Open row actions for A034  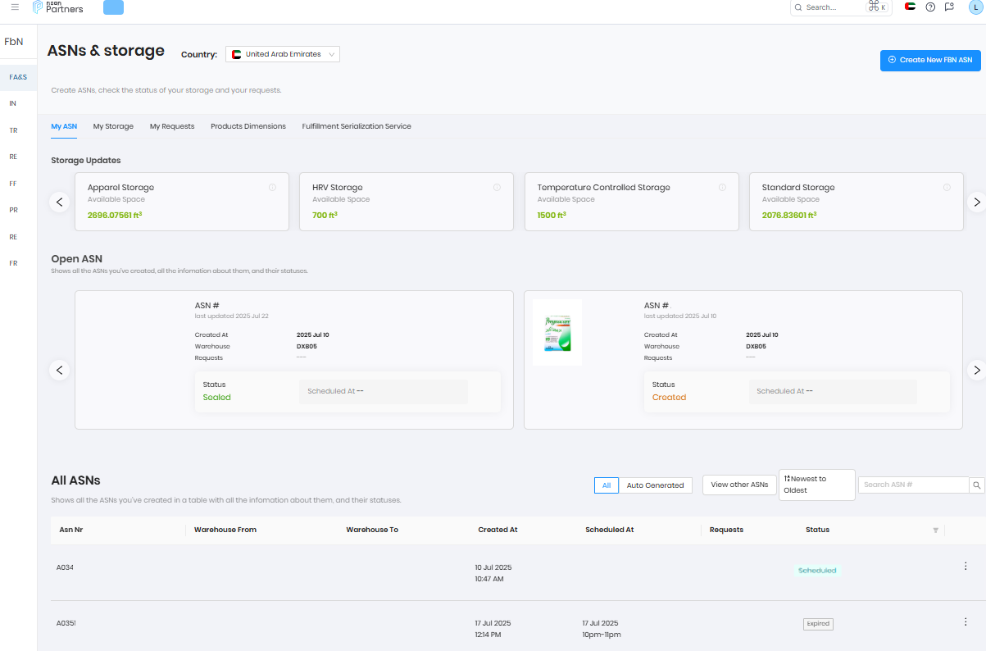tap(966, 567)
